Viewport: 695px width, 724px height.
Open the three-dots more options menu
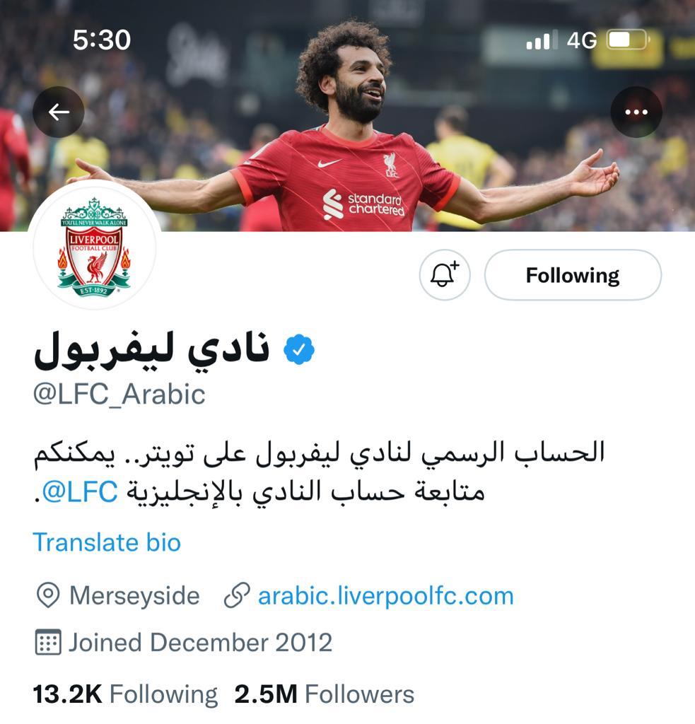[x=636, y=112]
